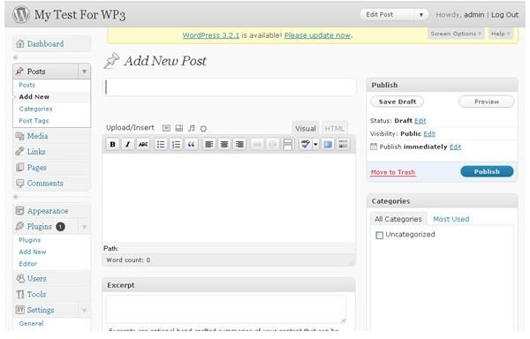Check the Uncategorized category box
This screenshot has height=339, width=530.
click(x=379, y=235)
